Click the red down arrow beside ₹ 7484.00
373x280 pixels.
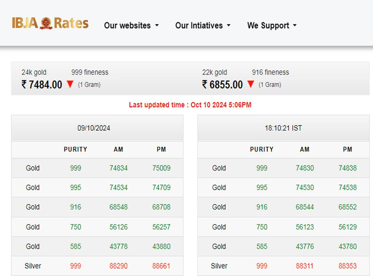[70, 84]
